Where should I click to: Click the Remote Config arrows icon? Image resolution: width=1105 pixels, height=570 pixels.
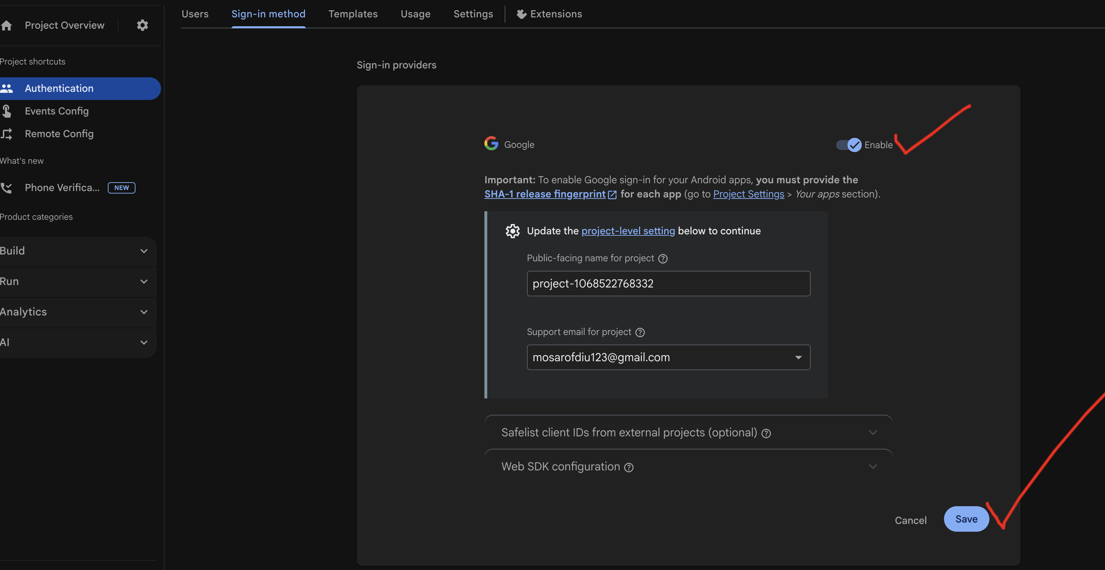coord(6,134)
